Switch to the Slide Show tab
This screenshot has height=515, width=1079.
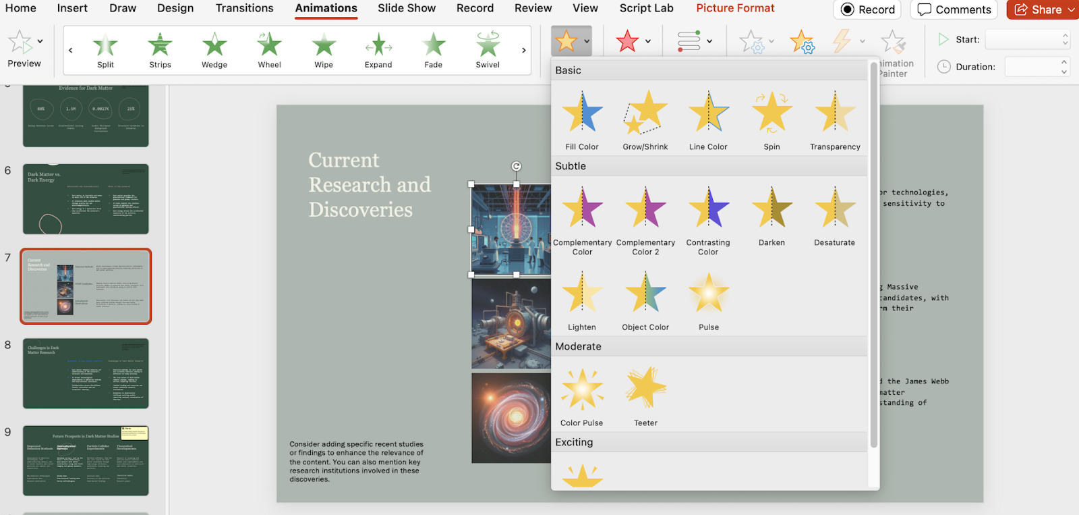pos(406,8)
